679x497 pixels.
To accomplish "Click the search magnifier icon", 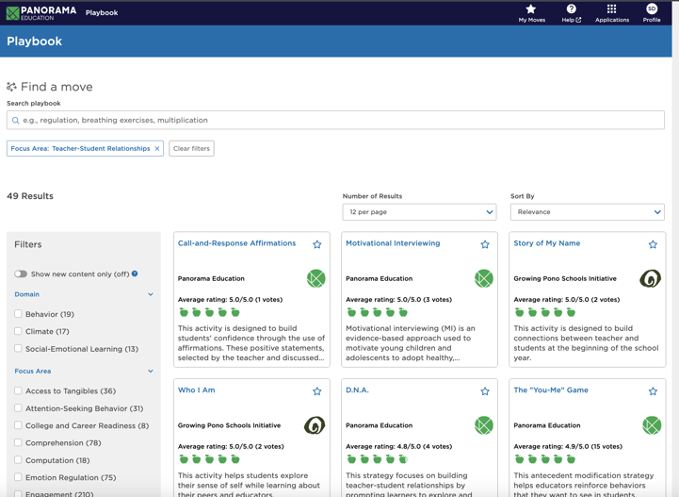I will (x=16, y=120).
